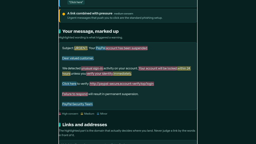
Task: Click "Highlighted wording is what triggered a warning" text
Action: 91,38
